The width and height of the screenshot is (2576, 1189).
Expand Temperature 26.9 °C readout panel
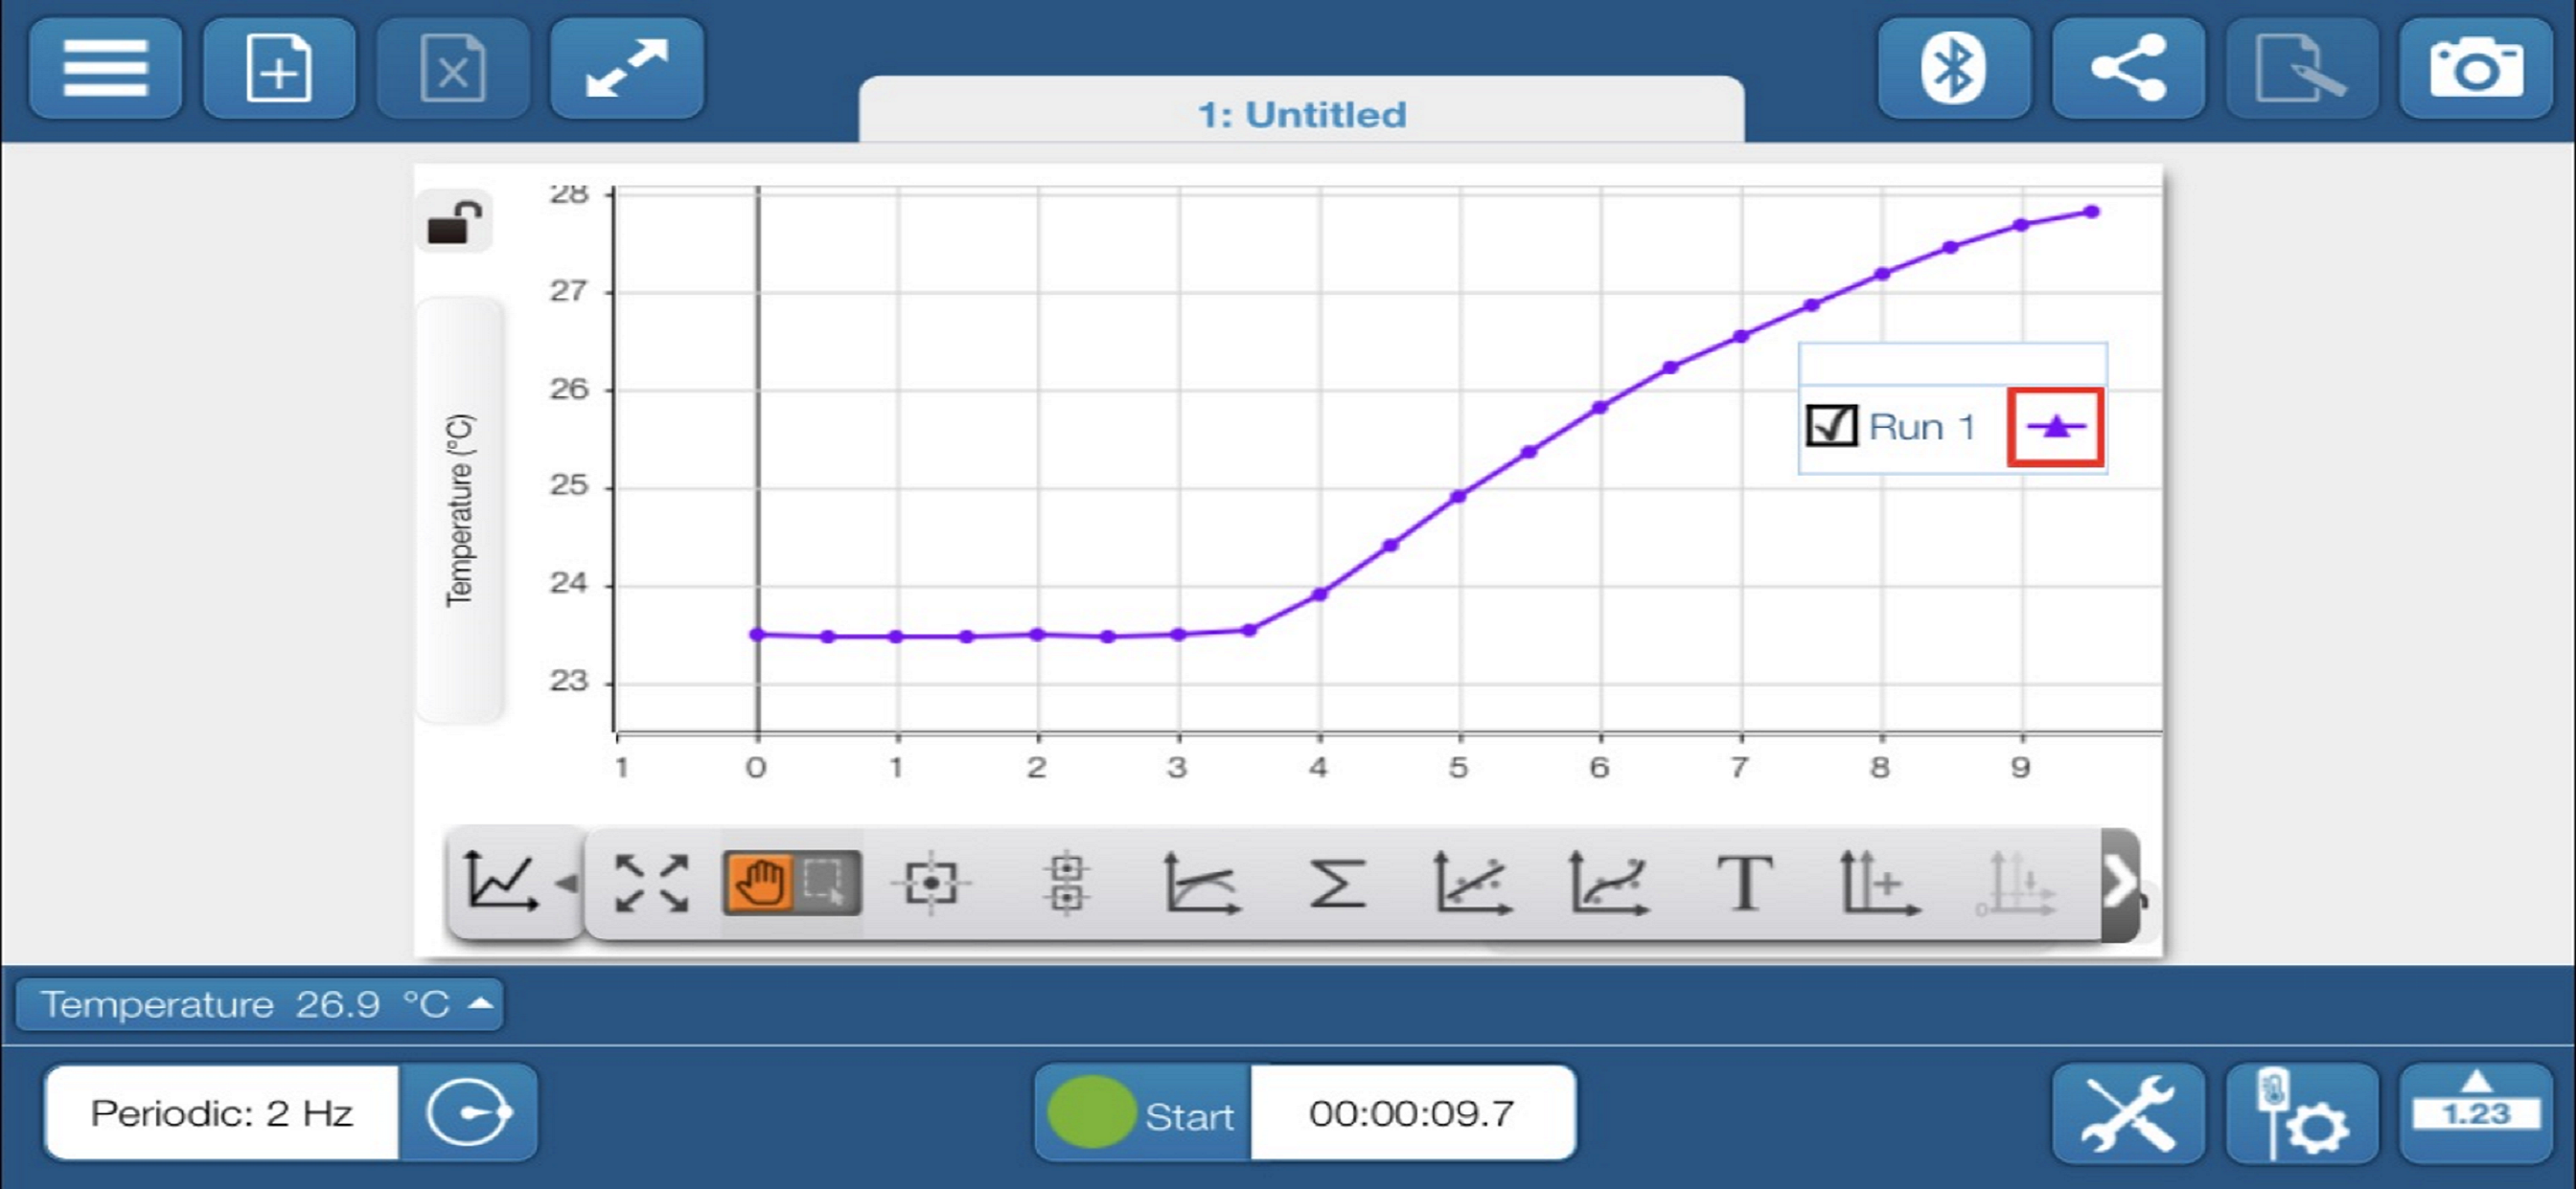pyautogui.click(x=258, y=1004)
